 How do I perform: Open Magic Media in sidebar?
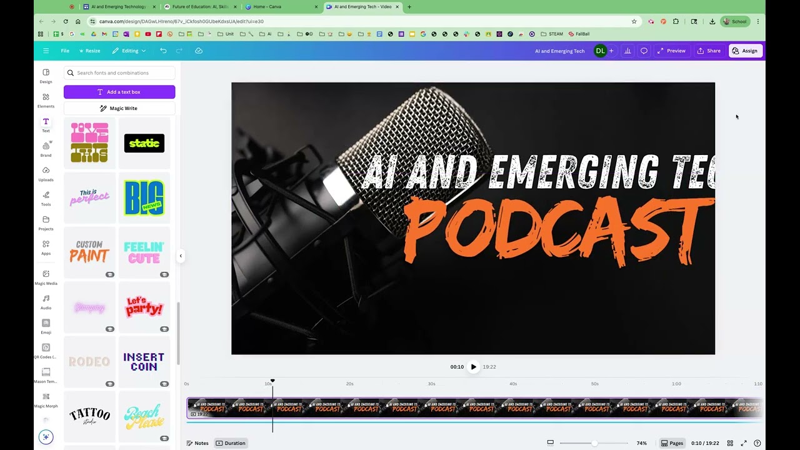(46, 277)
